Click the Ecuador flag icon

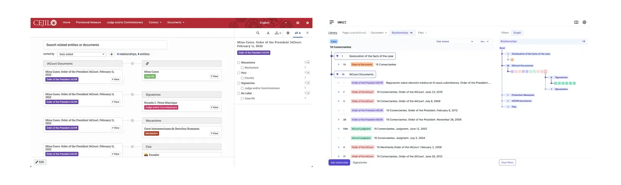(x=146, y=155)
